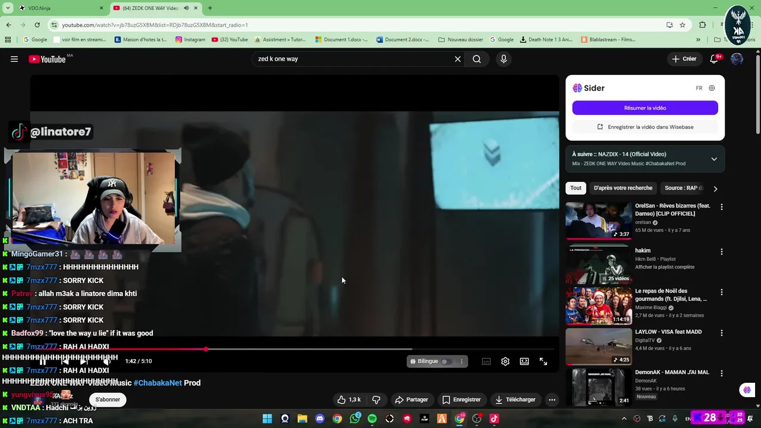Click Résumer la vidéo button

645,108
